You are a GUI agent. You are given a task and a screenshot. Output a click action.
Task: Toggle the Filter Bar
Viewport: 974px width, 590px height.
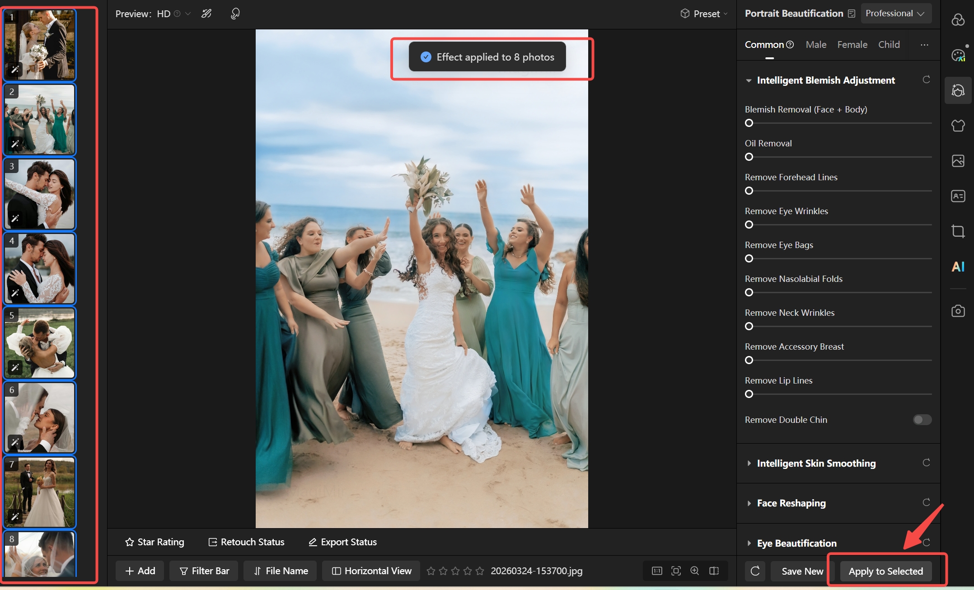pos(204,571)
